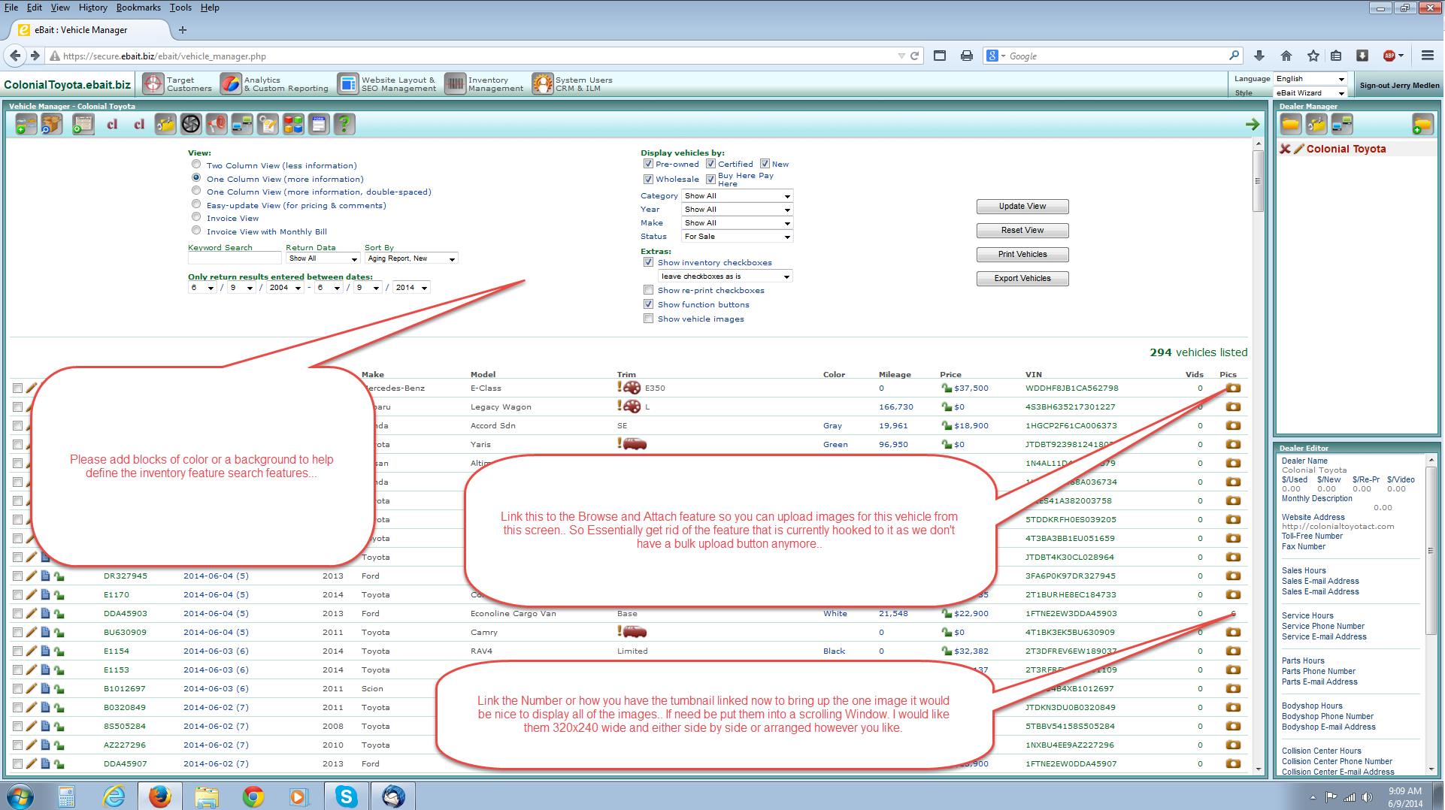This screenshot has height=810, width=1445.
Task: Open the Status For Sale dropdown
Action: pyautogui.click(x=737, y=237)
